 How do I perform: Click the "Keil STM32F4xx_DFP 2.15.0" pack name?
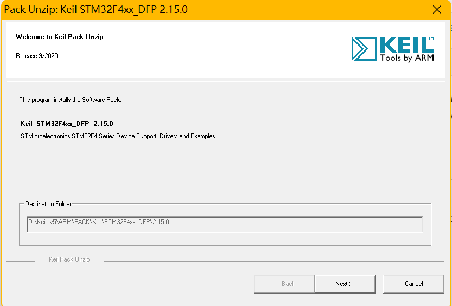click(x=67, y=124)
